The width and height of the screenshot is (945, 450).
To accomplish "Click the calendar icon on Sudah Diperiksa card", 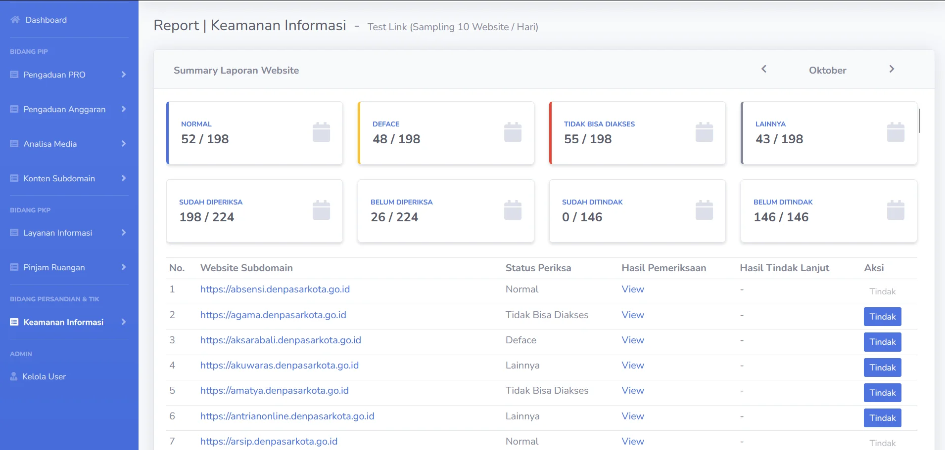I will (320, 210).
